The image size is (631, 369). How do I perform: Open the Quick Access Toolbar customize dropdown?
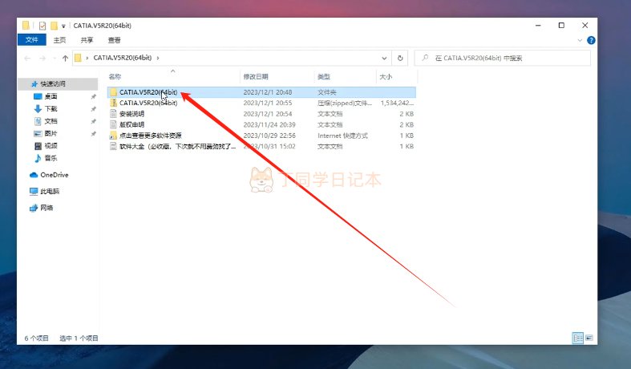click(63, 26)
